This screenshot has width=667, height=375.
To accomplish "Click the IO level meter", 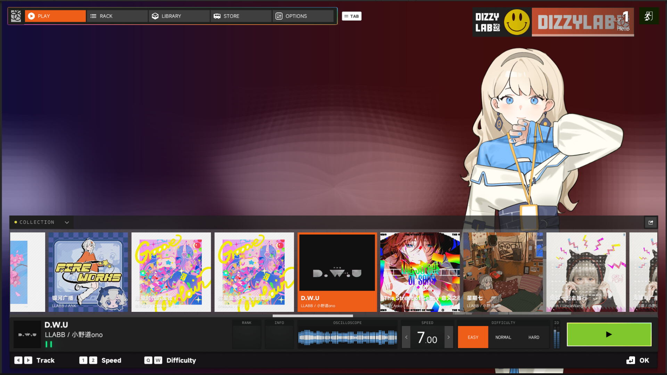I will [557, 337].
